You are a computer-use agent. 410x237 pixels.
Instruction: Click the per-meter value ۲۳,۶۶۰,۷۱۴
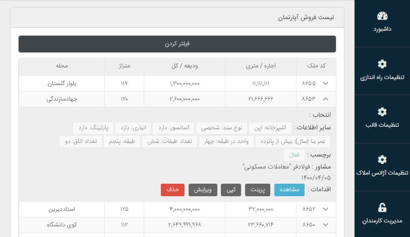tap(261, 225)
